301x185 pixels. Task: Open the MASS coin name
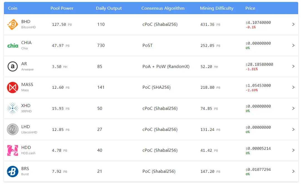point(27,85)
